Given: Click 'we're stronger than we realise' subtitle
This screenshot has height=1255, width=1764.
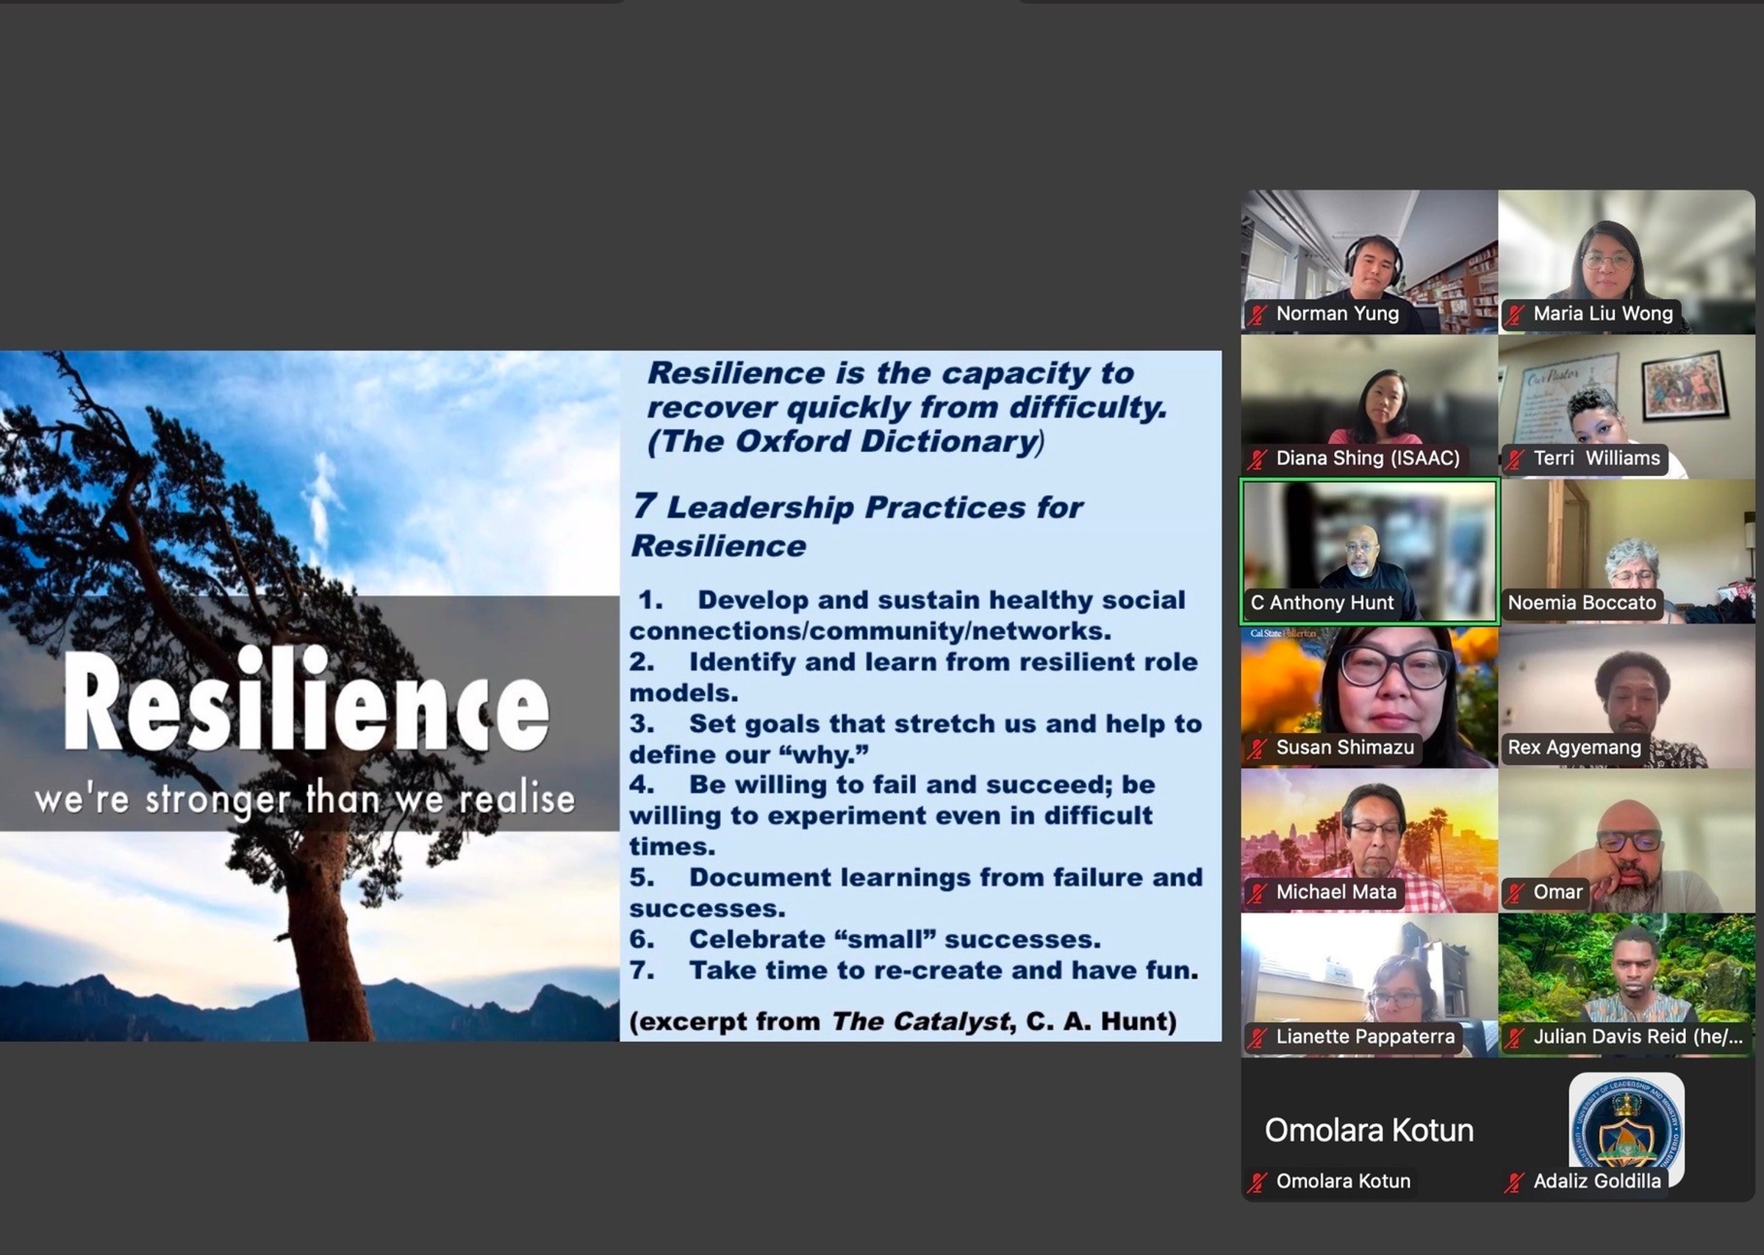Looking at the screenshot, I should tap(304, 797).
